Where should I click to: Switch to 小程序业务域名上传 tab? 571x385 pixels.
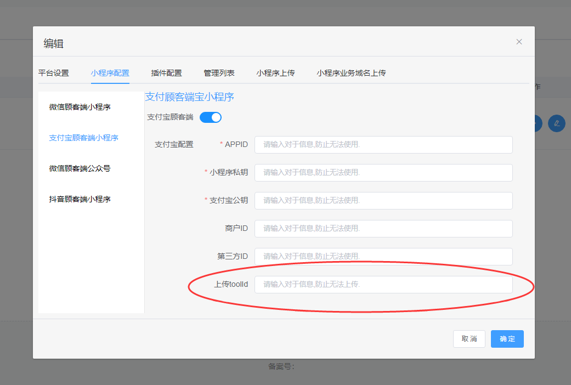click(351, 73)
